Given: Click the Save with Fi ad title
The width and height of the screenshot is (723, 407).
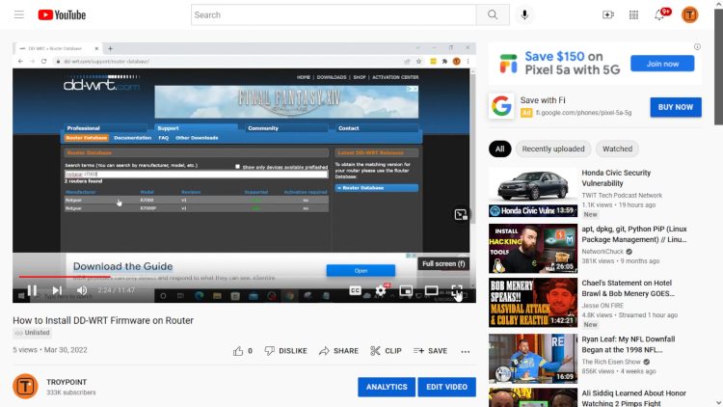Looking at the screenshot, I should (x=543, y=100).
